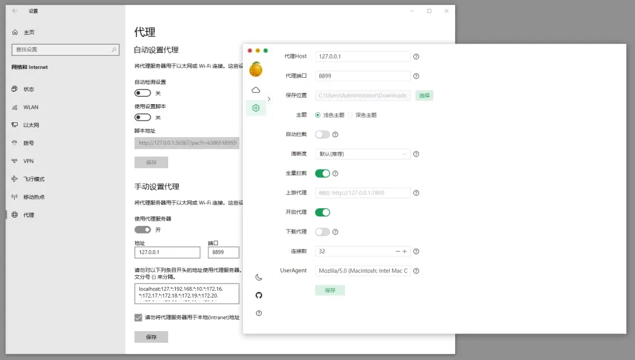
Task: Click the 脚本地址 URL field
Action: (187, 143)
